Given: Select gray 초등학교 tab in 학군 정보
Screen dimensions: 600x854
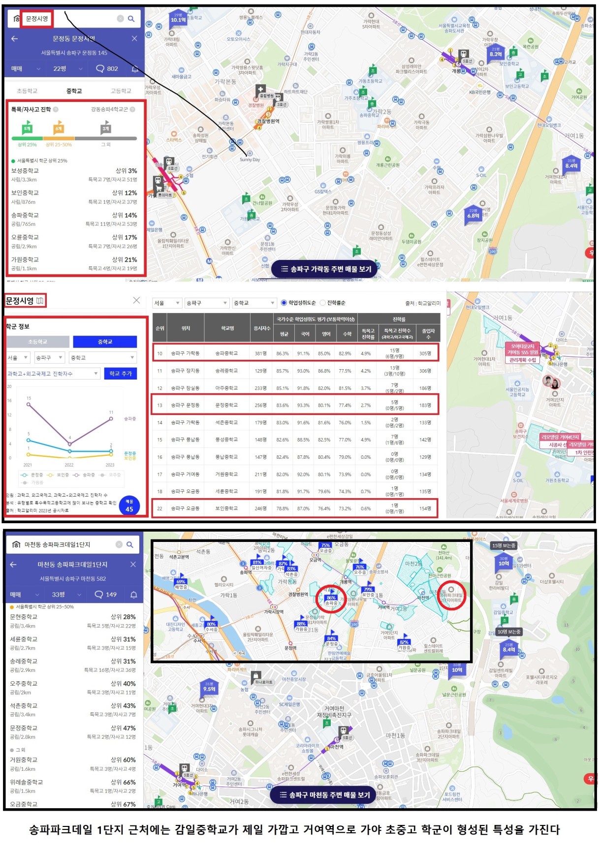Looking at the screenshot, I should point(37,342).
